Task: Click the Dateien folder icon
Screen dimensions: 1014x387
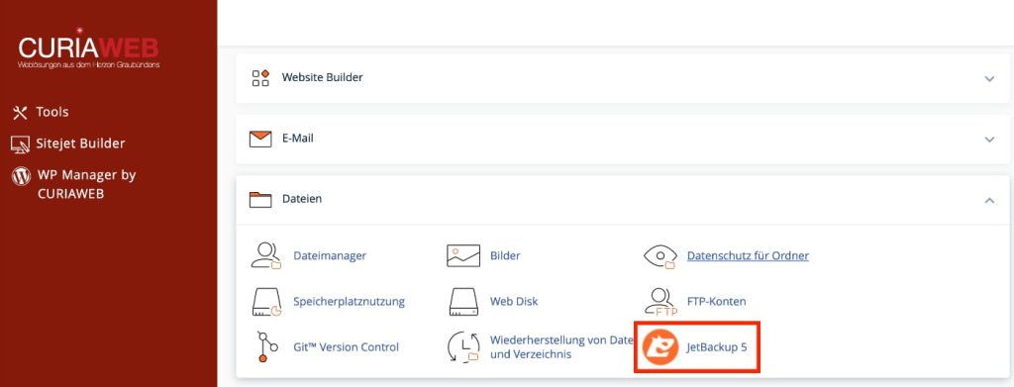Action: (260, 200)
